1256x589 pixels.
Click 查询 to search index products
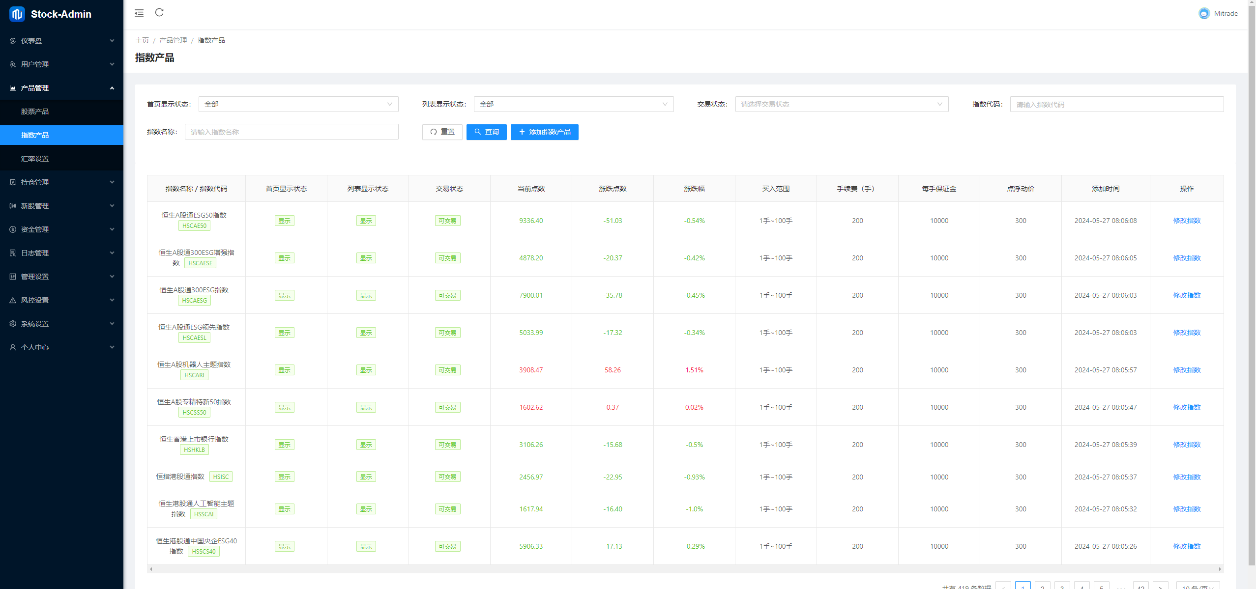(486, 132)
